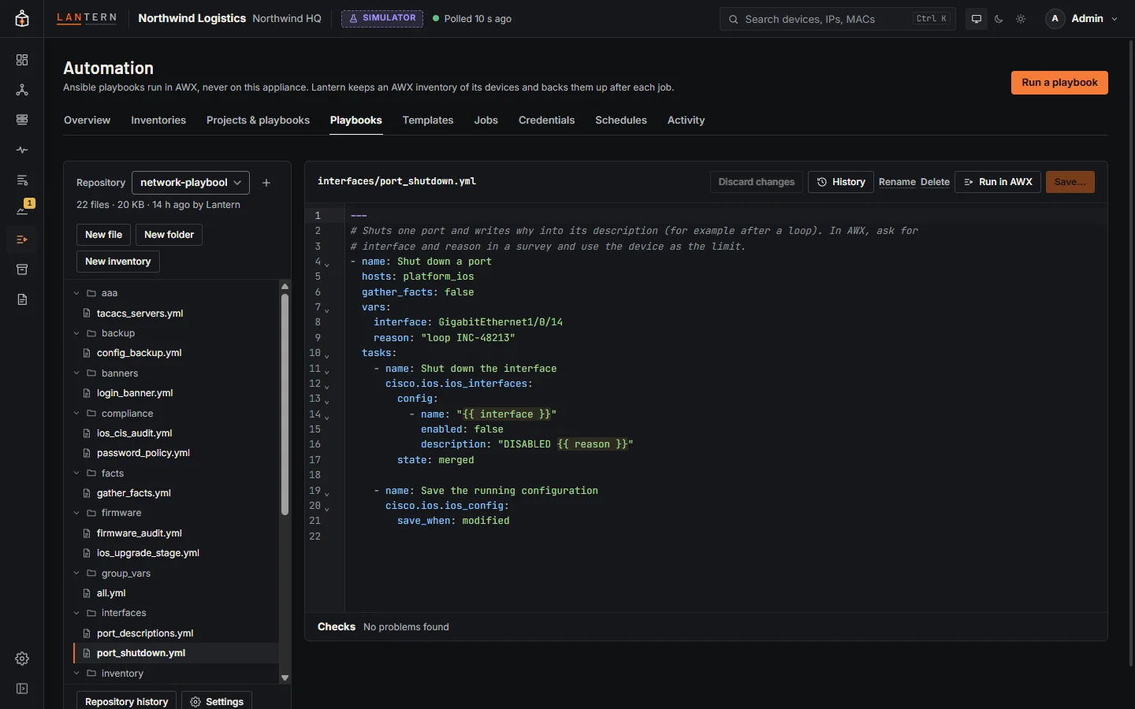Switch to the Jobs tab

click(x=486, y=121)
